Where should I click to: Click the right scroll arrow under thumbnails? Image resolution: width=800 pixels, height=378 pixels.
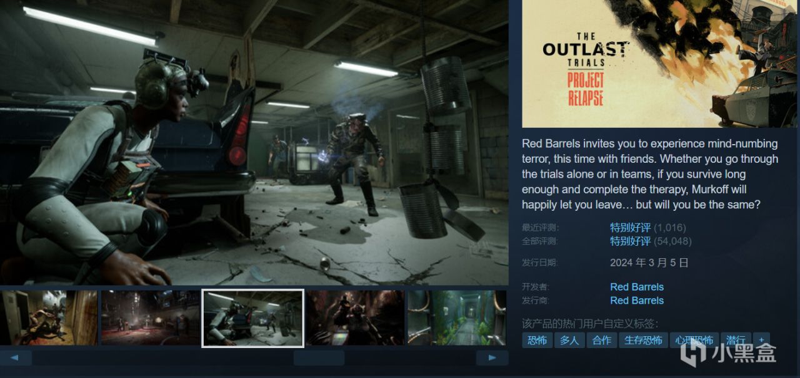pyautogui.click(x=492, y=358)
